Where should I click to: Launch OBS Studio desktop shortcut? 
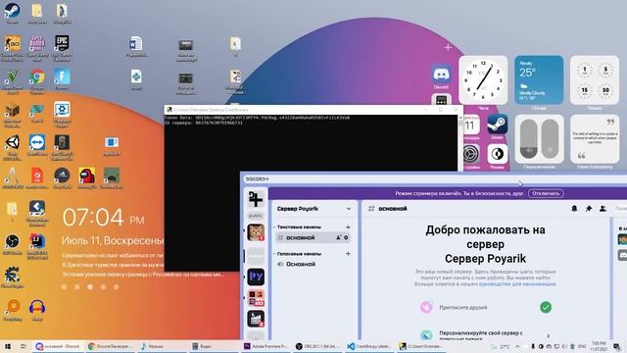[12, 243]
